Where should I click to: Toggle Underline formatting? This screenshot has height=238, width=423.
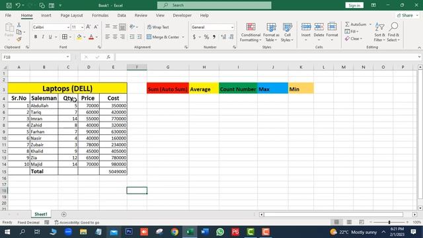[50, 37]
